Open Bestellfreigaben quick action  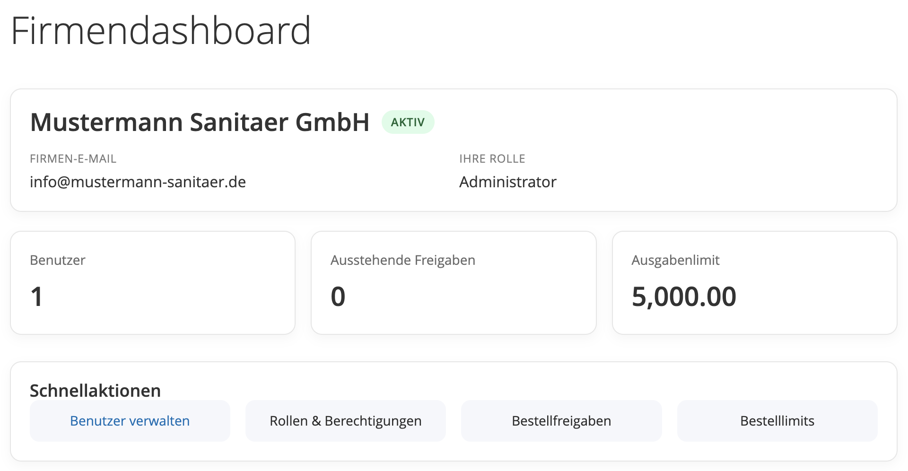pos(561,421)
